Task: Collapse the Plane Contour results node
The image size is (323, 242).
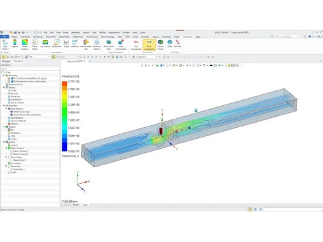Action: pos(6,148)
